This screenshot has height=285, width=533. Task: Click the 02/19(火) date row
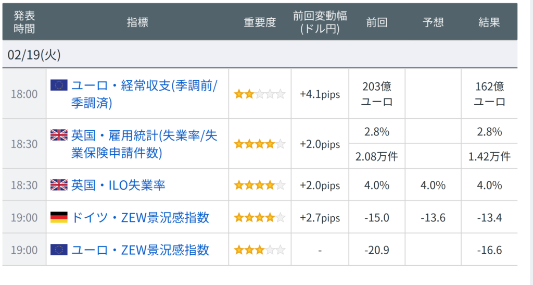(x=260, y=54)
